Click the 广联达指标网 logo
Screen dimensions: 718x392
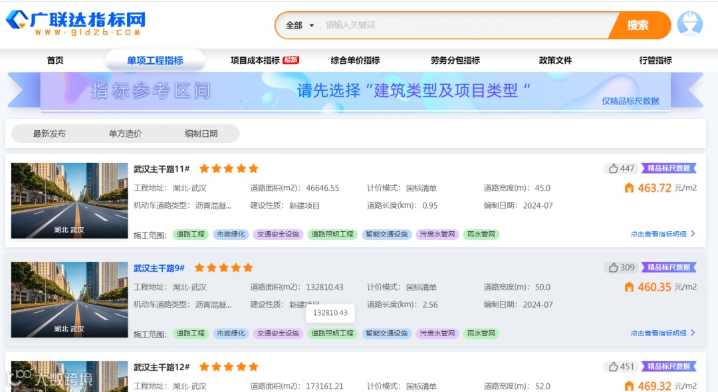coord(76,23)
